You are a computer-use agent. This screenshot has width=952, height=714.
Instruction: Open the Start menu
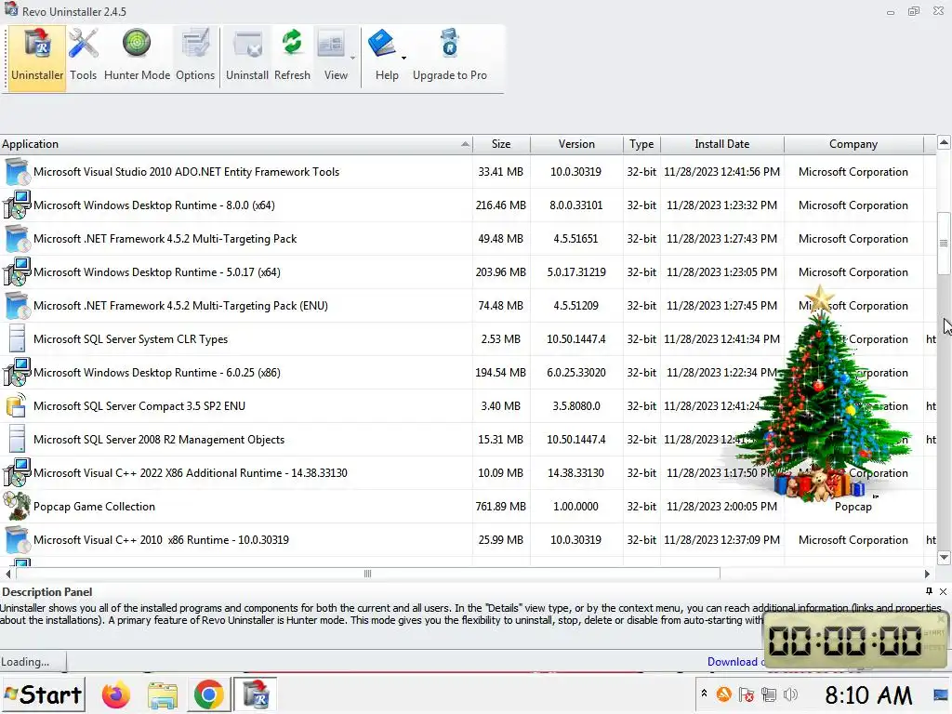pos(43,694)
